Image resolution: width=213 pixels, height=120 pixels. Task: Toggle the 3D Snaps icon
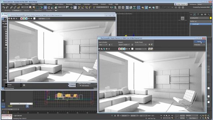pos(79,7)
